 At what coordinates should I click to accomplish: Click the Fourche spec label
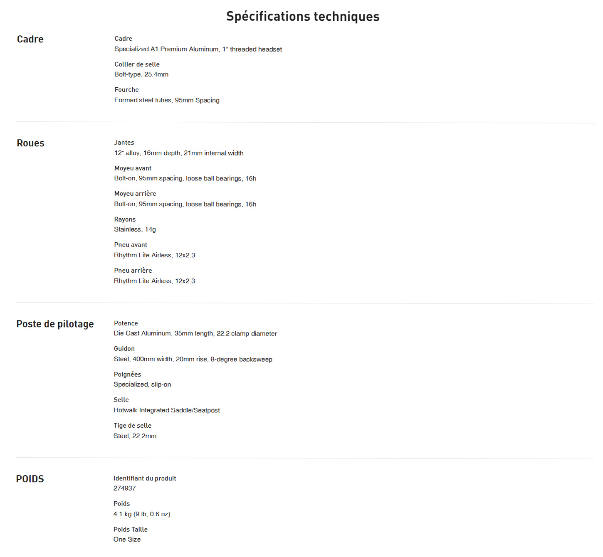(x=126, y=90)
